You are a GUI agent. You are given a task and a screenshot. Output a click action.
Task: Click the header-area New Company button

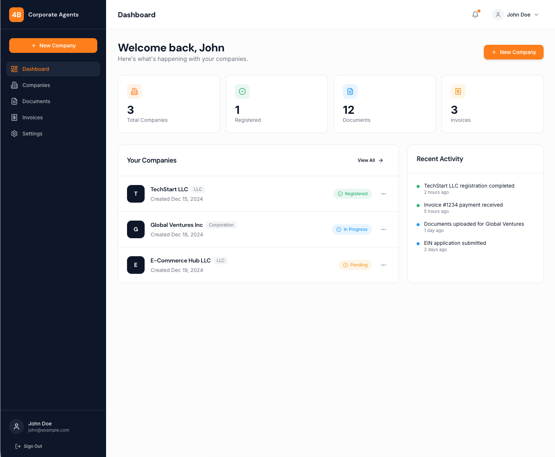[514, 52]
